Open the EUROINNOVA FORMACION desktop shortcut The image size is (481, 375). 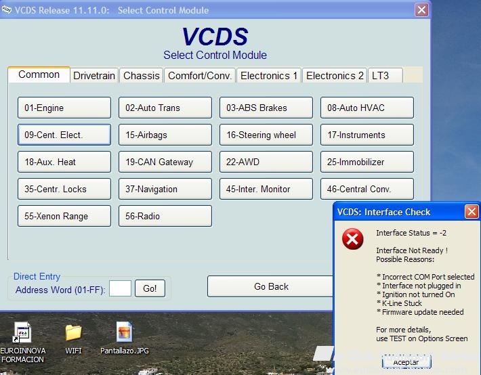[22, 342]
